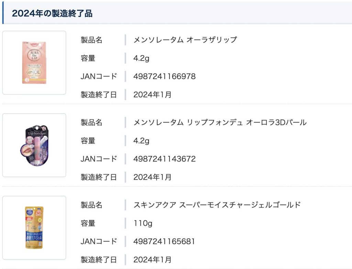
Task: Click JAN code 4987241166978
Action: click(165, 76)
